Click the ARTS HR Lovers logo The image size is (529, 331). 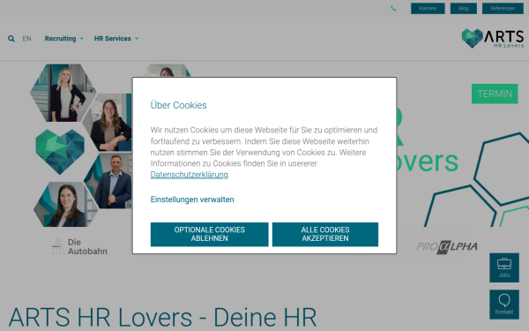point(493,39)
